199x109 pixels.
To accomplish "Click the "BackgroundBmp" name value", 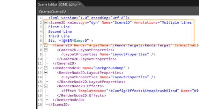I will pos(109,68).
